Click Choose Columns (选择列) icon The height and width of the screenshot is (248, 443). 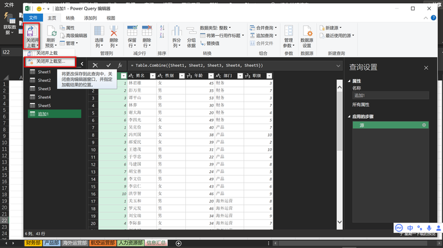99,31
